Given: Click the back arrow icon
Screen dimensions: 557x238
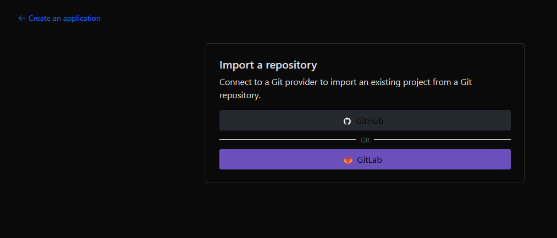Looking at the screenshot, I should click(21, 18).
